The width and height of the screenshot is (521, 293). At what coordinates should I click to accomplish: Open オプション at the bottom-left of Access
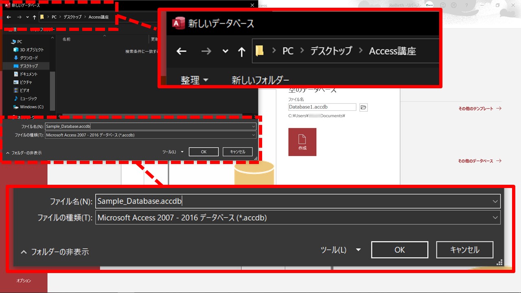pos(24,281)
